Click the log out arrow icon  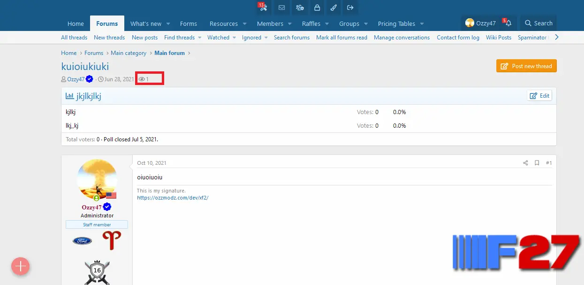click(x=350, y=8)
